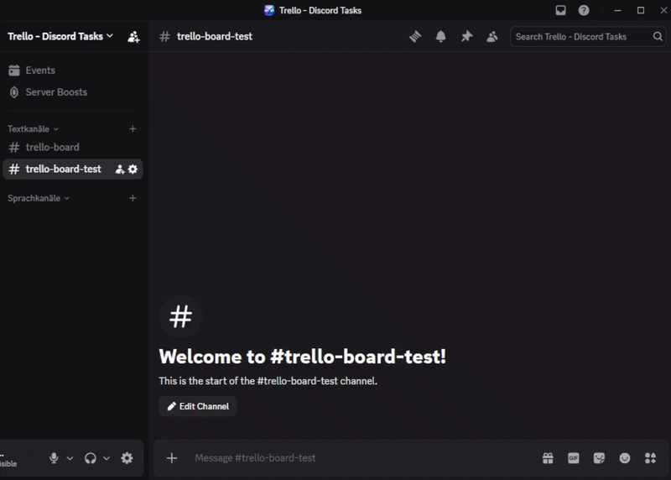Focus the Search Trello - Discord Tasks field
This screenshot has height=480, width=671.
click(589, 37)
